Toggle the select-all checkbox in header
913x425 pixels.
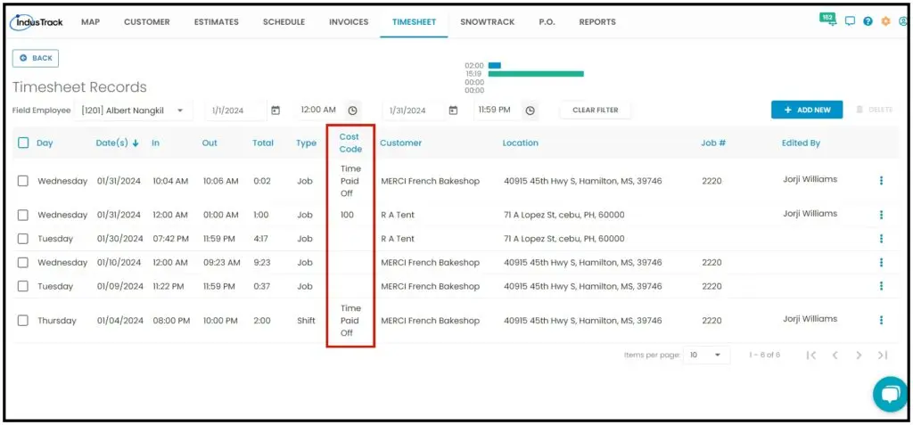click(x=22, y=143)
